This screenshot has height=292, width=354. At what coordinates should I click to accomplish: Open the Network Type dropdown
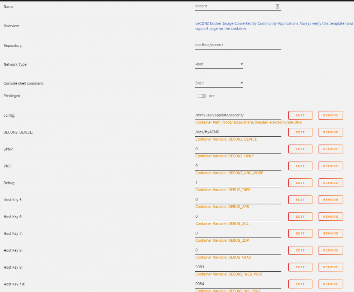coord(219,64)
